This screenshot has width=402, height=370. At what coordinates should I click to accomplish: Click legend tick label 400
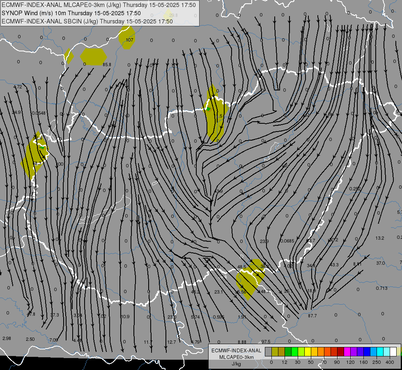coord(390,362)
